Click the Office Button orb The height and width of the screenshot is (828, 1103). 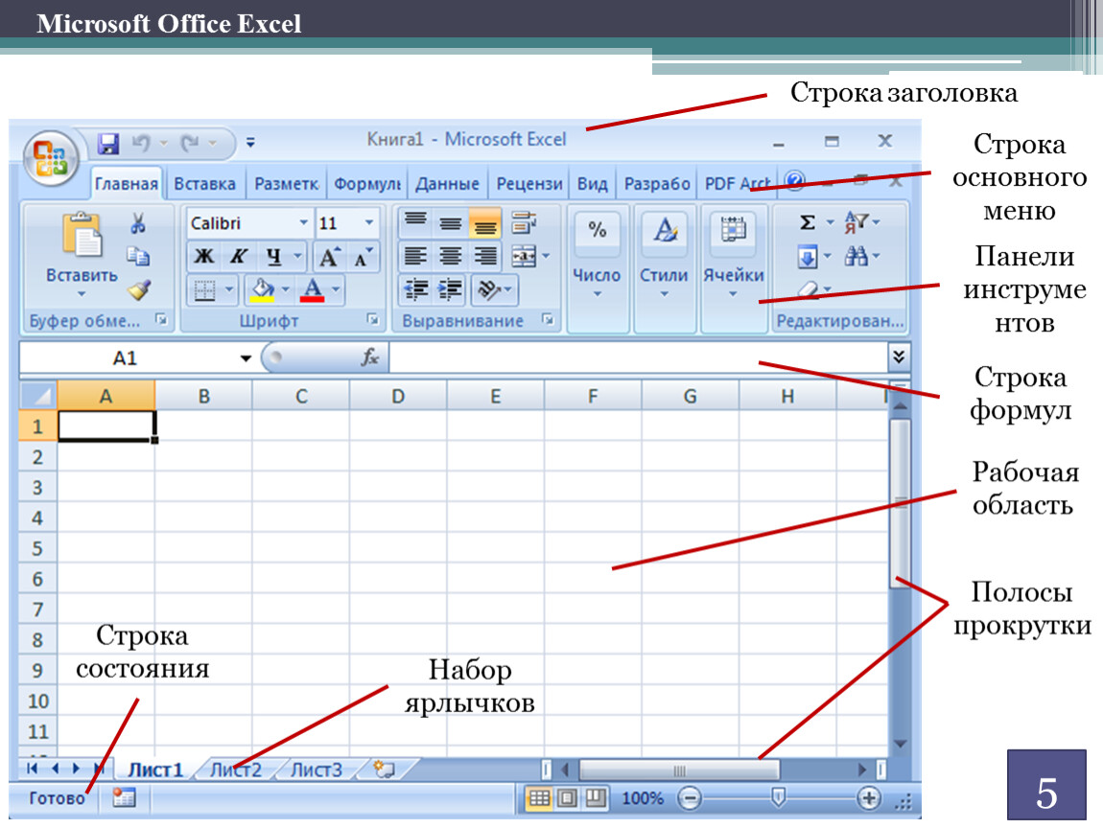[x=52, y=155]
